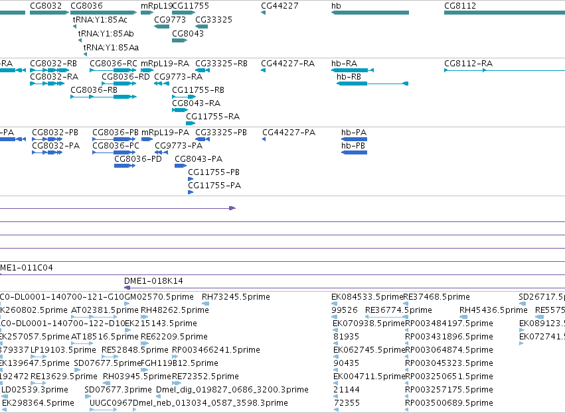
Task: Open transcript CG8036-RC label
Action: point(114,64)
